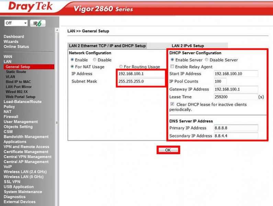The image size is (273, 206).
Task: Choose For NAT Usage option
Action: coord(72,67)
